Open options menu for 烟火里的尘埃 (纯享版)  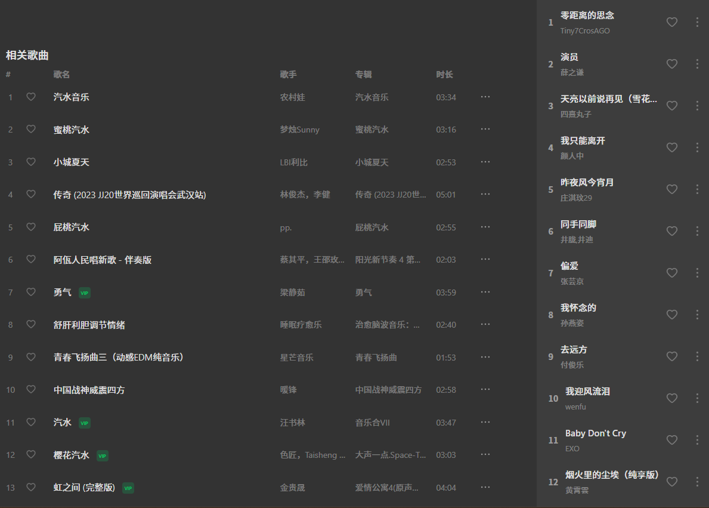pyautogui.click(x=697, y=482)
